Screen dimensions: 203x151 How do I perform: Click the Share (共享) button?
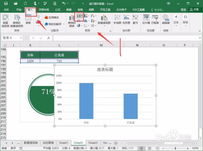pyautogui.click(x=194, y=9)
